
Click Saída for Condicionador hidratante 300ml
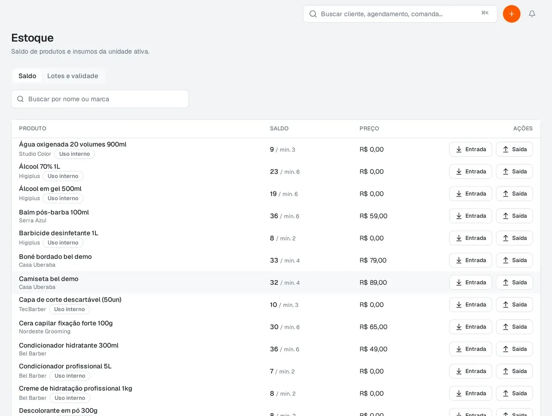tap(514, 349)
